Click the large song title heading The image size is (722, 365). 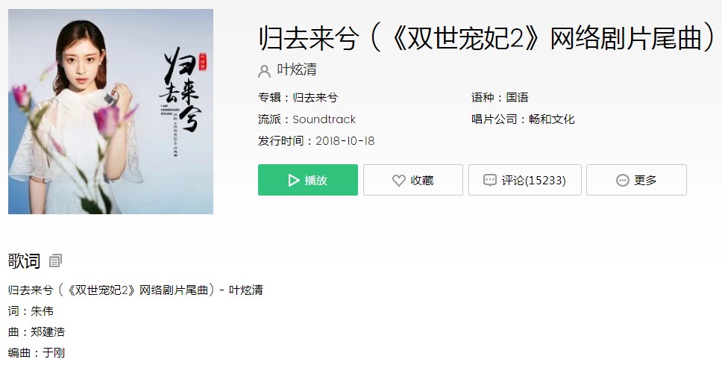(x=487, y=38)
